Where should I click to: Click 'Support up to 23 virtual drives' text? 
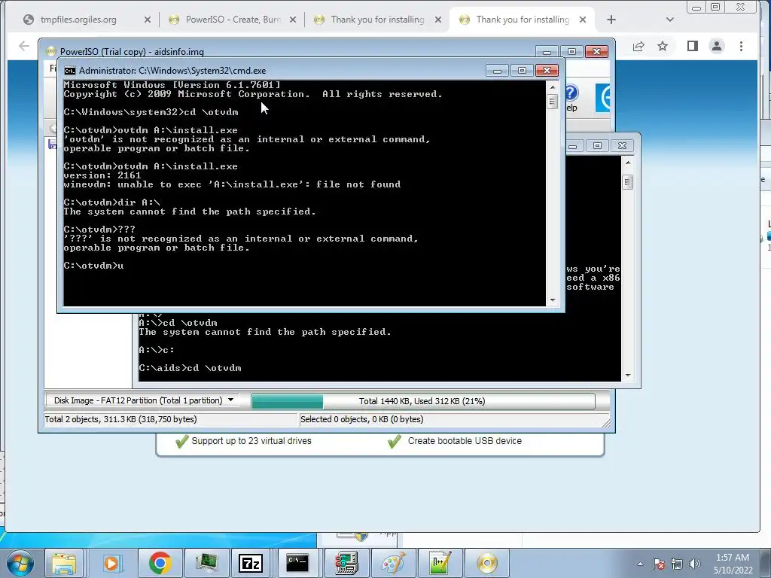click(251, 441)
